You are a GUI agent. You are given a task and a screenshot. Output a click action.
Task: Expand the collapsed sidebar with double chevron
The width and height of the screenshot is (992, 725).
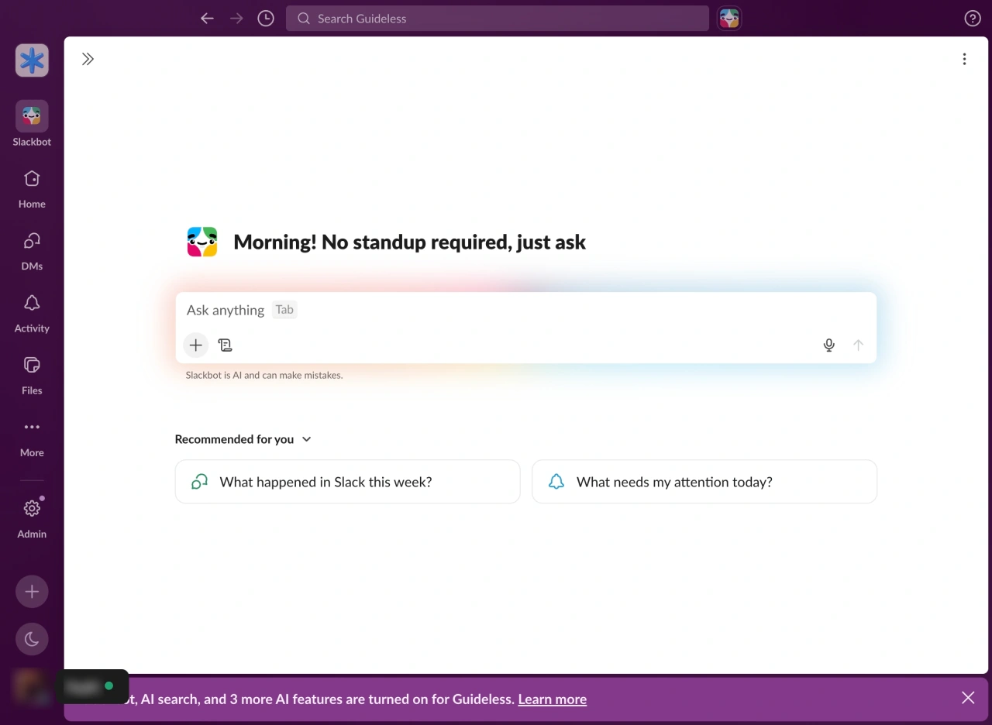88,59
